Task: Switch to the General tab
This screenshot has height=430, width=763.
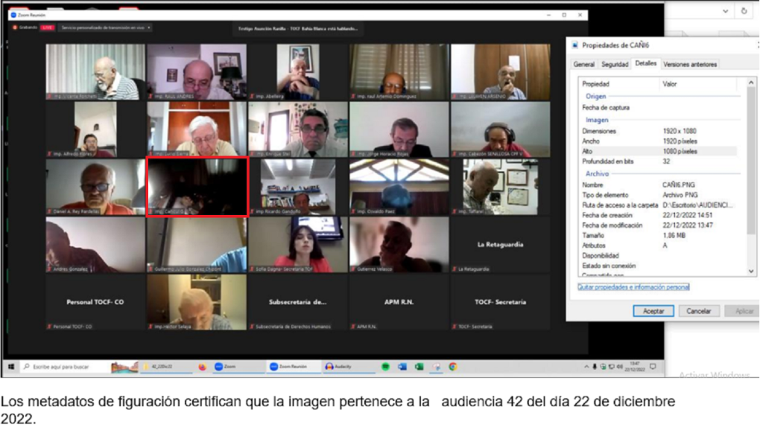Action: 583,65
